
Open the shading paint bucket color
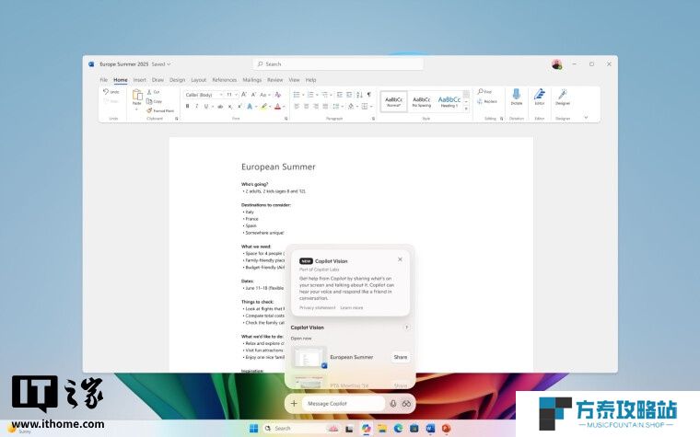pos(351,106)
